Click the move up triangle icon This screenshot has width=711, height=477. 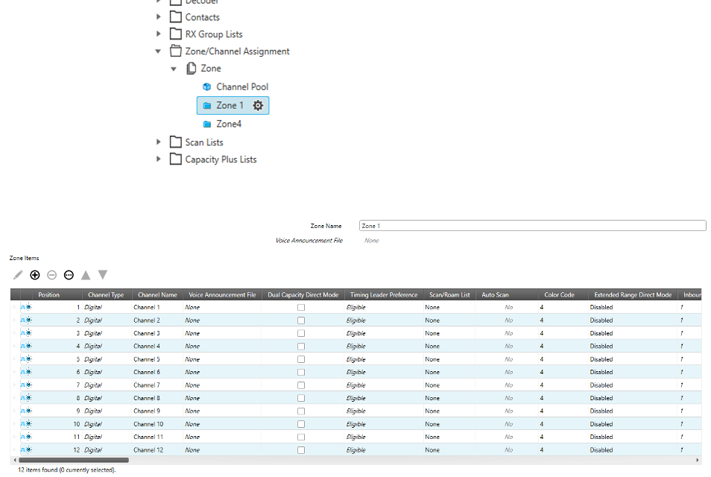pos(86,275)
